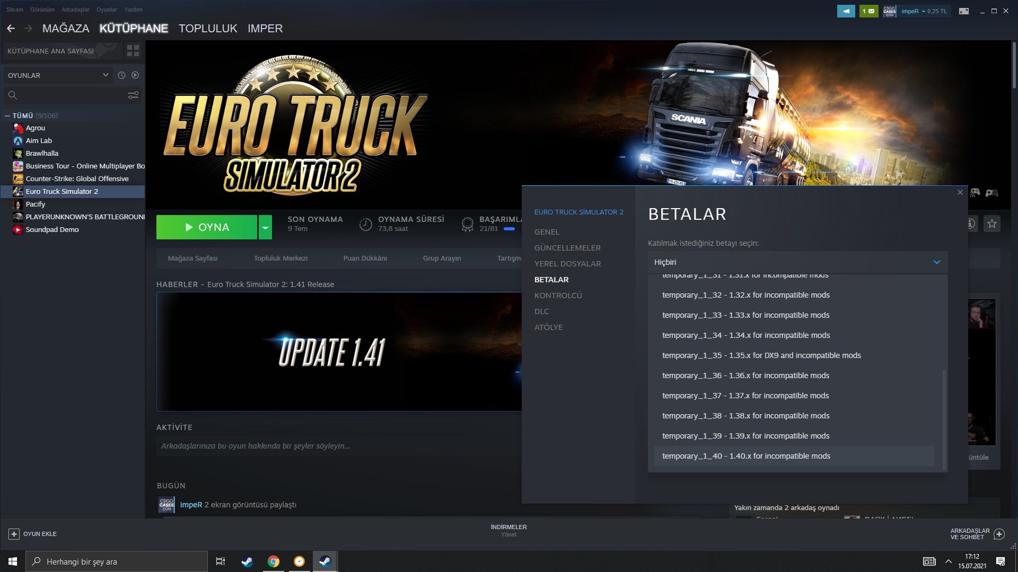Collapse the TÜMÜ games category
Image resolution: width=1018 pixels, height=572 pixels.
point(7,115)
